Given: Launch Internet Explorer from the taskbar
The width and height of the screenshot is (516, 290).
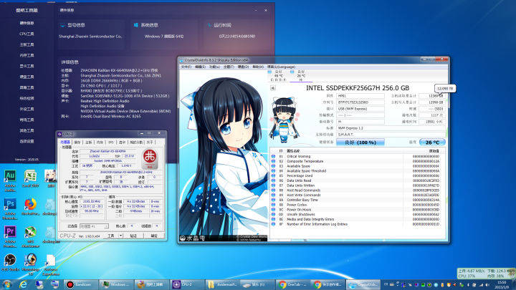Looking at the screenshot, I should (23, 284).
